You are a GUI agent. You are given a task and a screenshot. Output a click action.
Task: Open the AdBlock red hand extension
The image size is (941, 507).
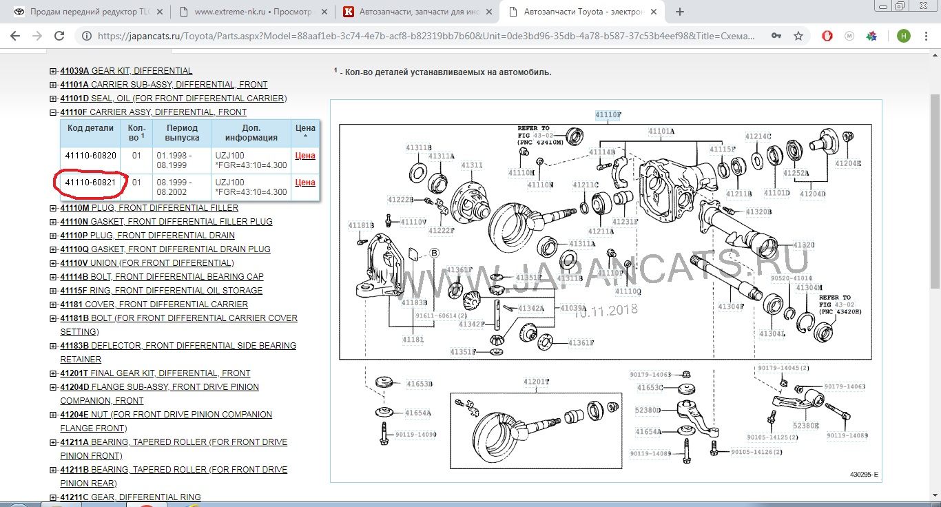pyautogui.click(x=827, y=36)
